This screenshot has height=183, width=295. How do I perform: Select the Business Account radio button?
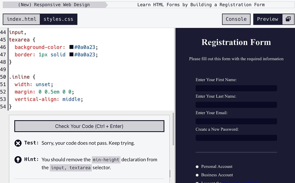point(197,175)
